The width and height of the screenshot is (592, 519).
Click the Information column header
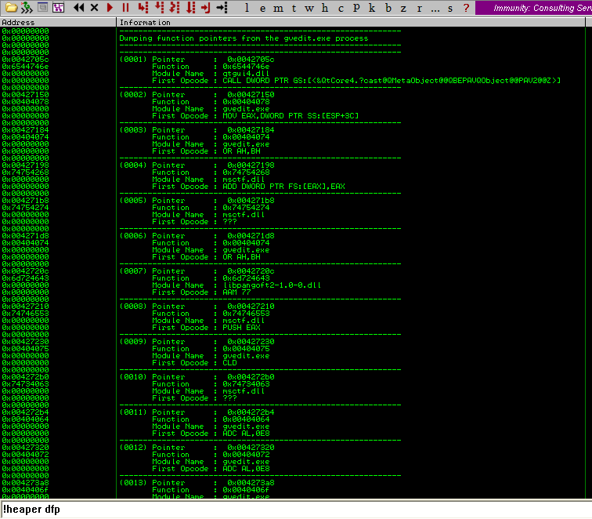(351, 22)
